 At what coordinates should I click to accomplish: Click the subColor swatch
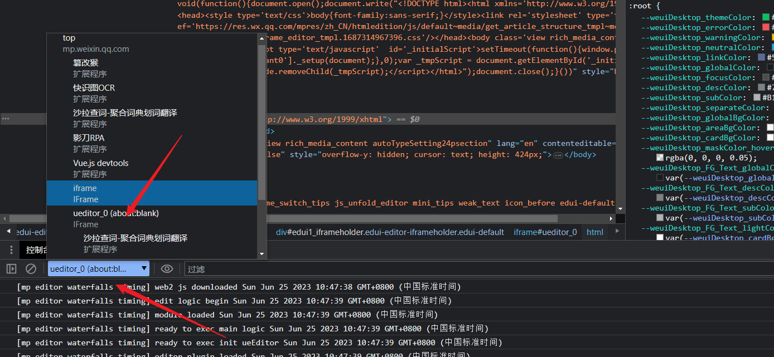tap(757, 97)
